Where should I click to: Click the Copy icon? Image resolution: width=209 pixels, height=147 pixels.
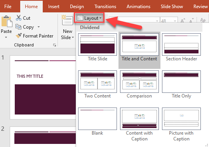pyautogui.click(x=18, y=27)
